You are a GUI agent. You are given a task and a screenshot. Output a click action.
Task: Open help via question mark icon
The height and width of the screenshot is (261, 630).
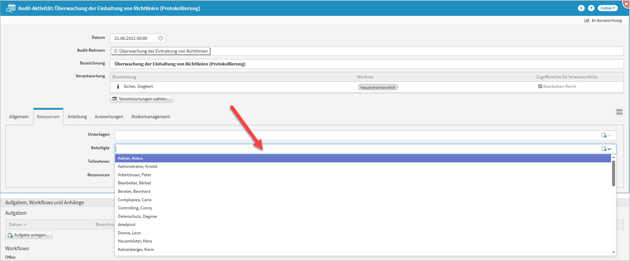pyautogui.click(x=591, y=8)
